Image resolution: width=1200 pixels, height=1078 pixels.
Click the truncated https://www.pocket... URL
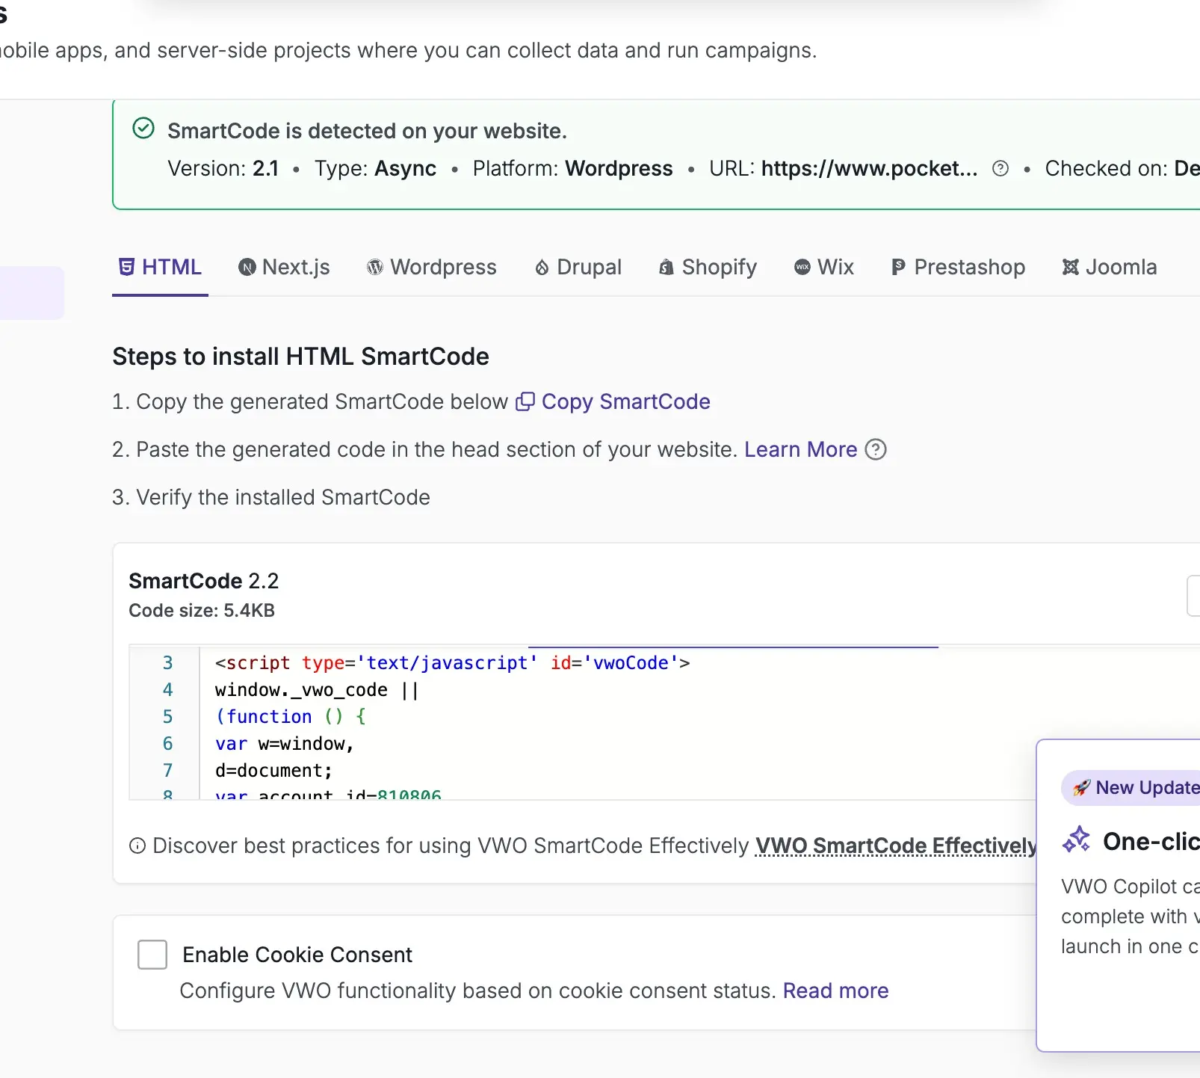(870, 169)
